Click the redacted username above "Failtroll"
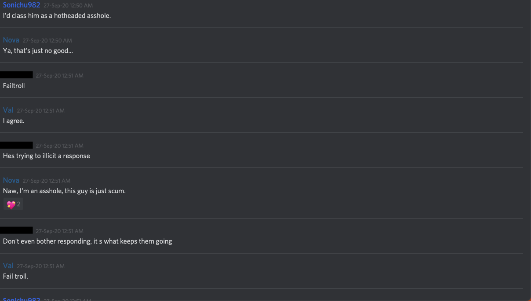Screen dimensions: 531x301 pos(16,75)
